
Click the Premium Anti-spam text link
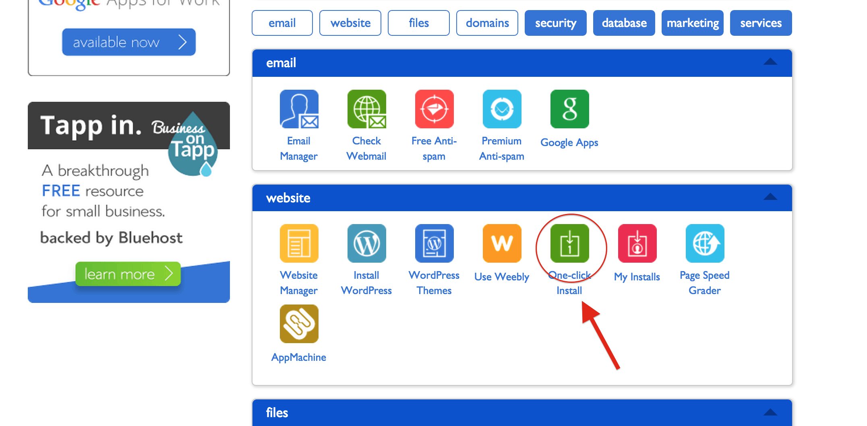(502, 148)
